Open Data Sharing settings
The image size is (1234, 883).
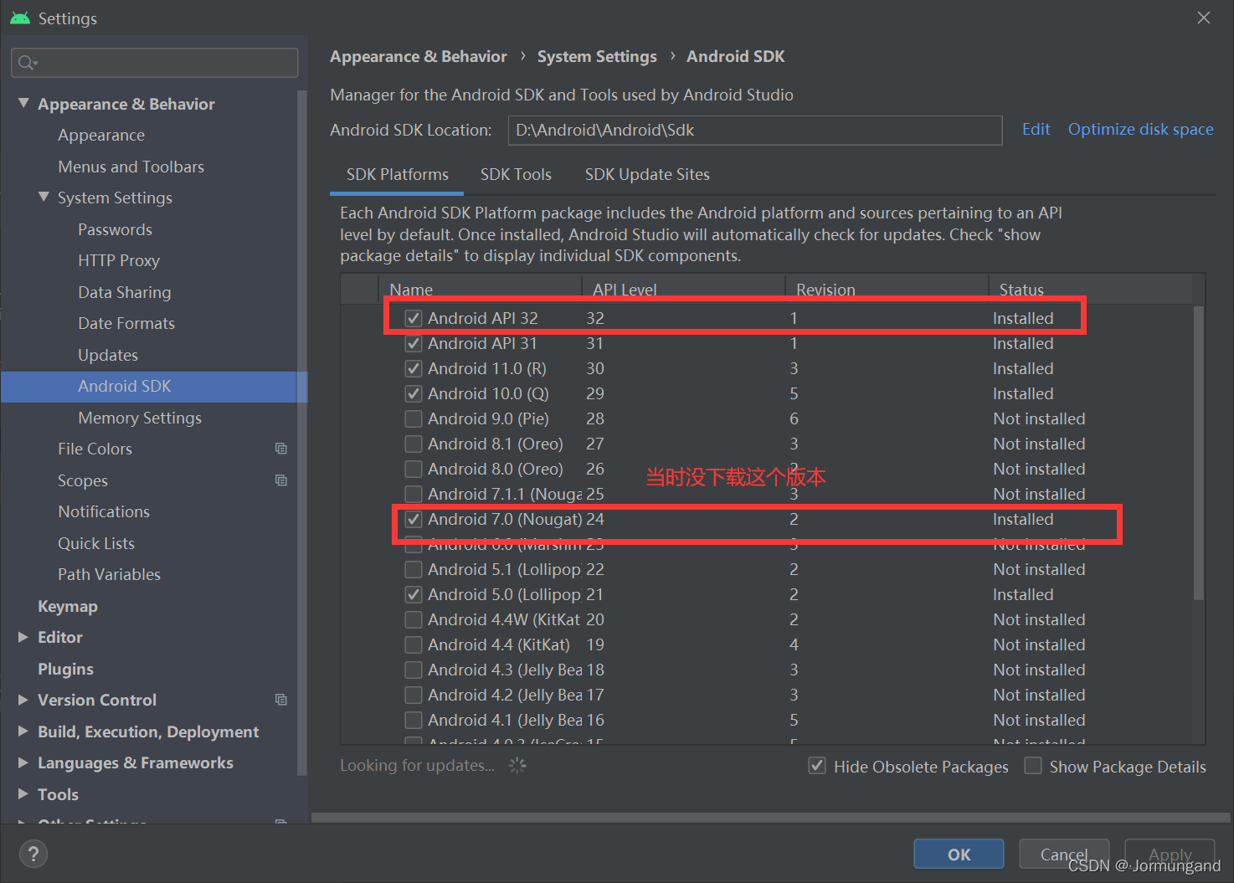125,292
